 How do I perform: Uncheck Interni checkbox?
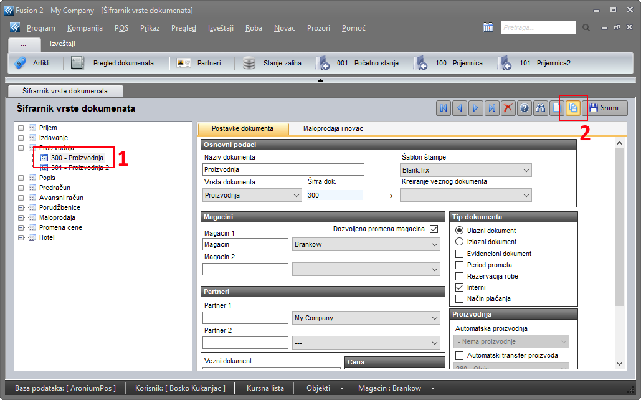tap(460, 287)
